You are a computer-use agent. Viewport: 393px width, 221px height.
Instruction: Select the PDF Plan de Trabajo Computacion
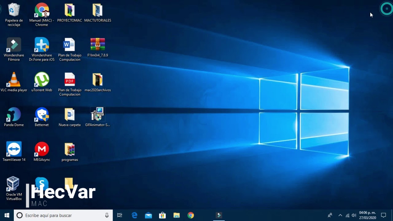point(70,84)
